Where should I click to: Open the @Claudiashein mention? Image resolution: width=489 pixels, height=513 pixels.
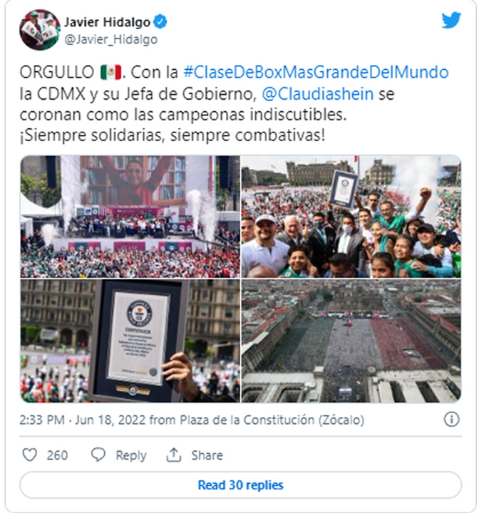click(x=317, y=94)
